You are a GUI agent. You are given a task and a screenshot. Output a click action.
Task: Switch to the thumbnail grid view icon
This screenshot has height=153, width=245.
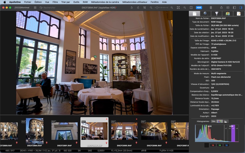coord(35,7)
